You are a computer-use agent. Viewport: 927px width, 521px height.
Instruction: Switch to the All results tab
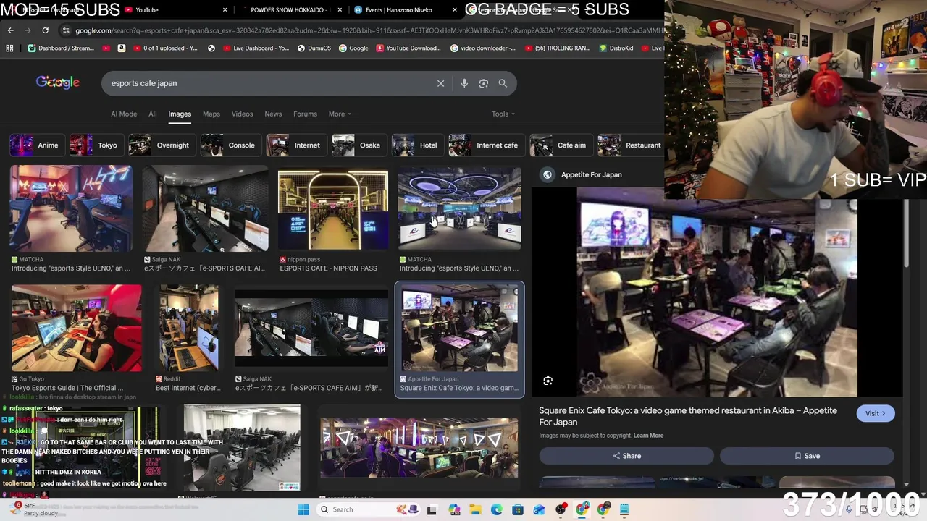153,114
